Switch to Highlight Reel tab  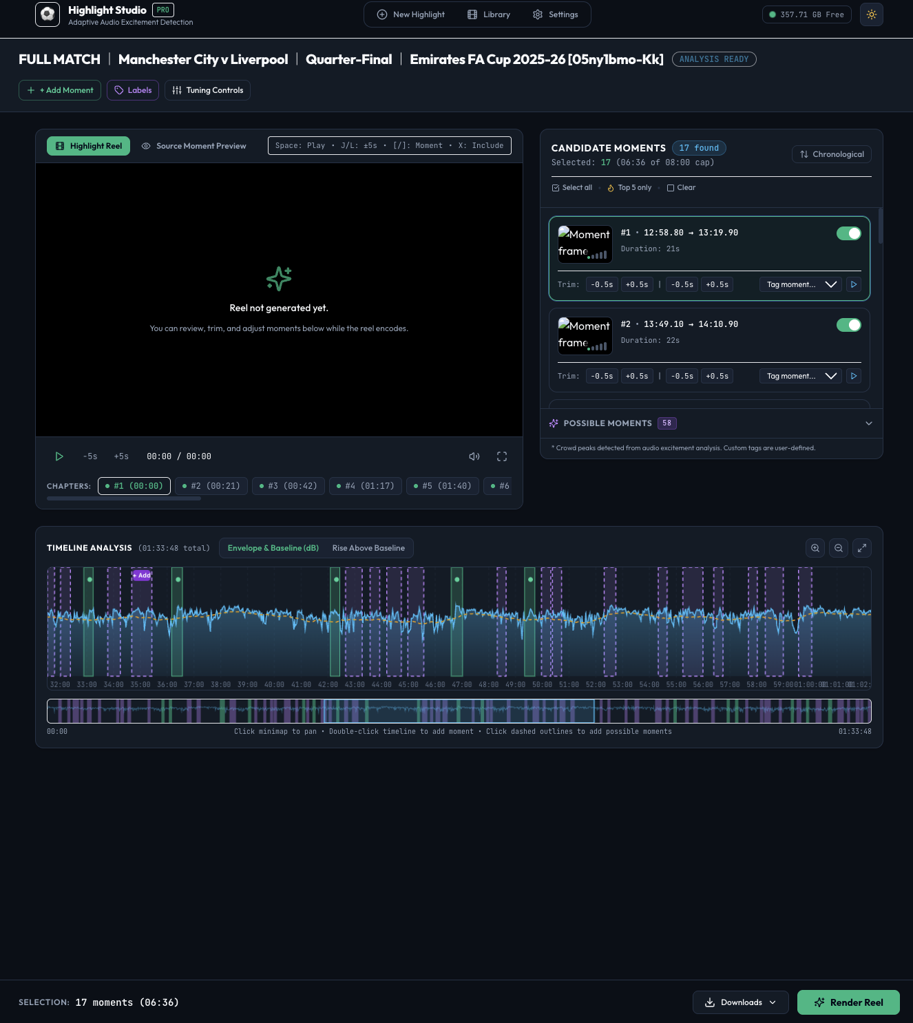(x=88, y=146)
